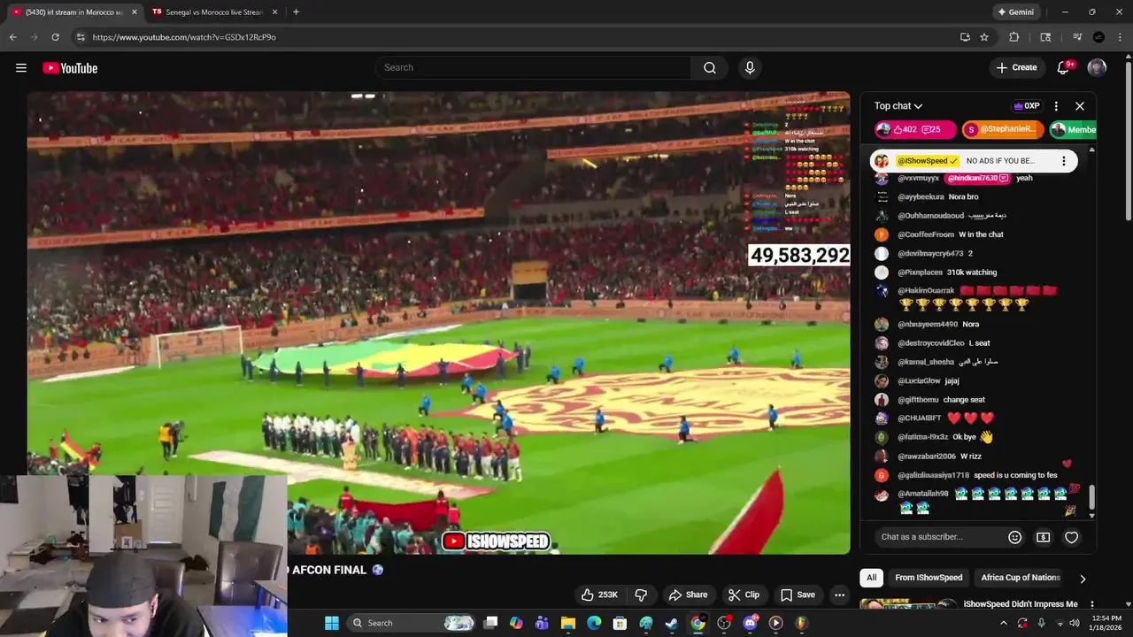Screen dimensions: 1133x637
Task: Open Chrome three-dot menu
Action: (x=1120, y=37)
